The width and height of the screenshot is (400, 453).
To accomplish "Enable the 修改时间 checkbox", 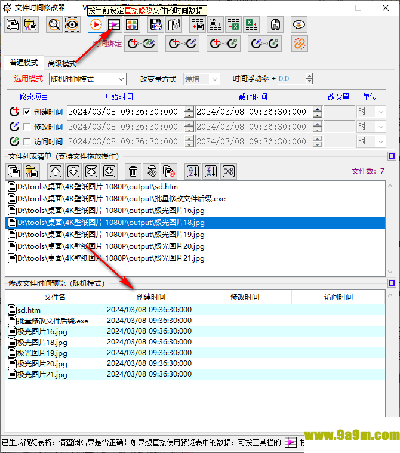I will [x=27, y=127].
